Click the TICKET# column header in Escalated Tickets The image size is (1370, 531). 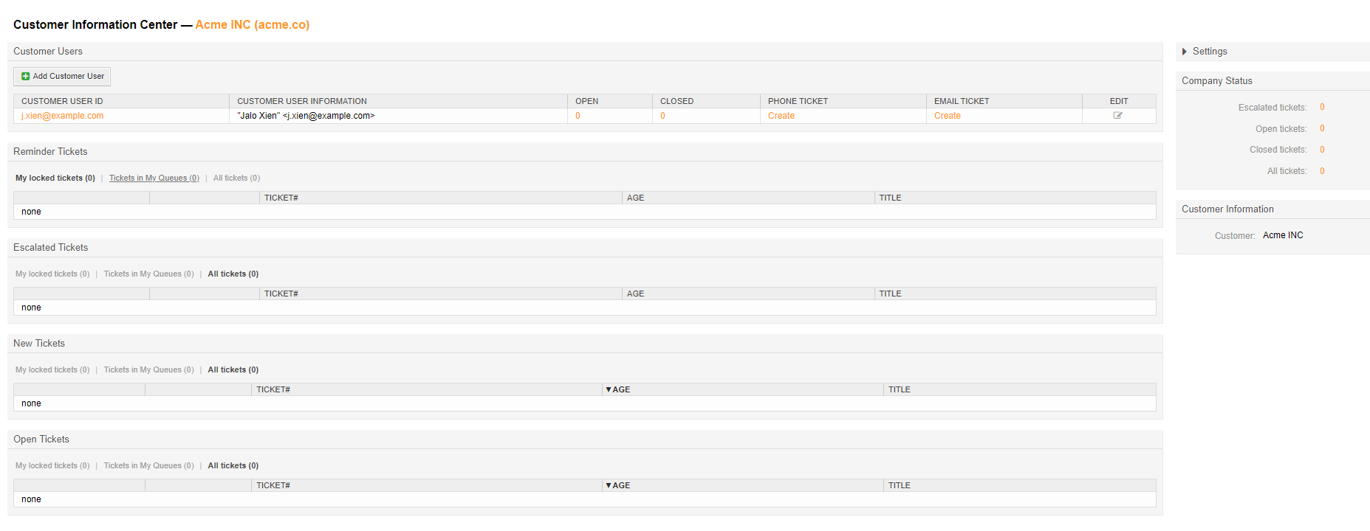281,294
